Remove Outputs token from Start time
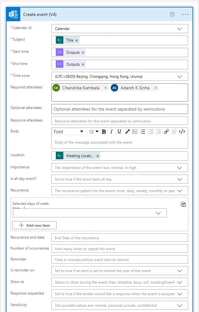 point(83,52)
